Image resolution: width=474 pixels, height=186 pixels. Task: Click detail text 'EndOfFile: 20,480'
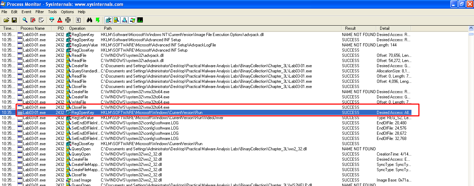click(391, 123)
